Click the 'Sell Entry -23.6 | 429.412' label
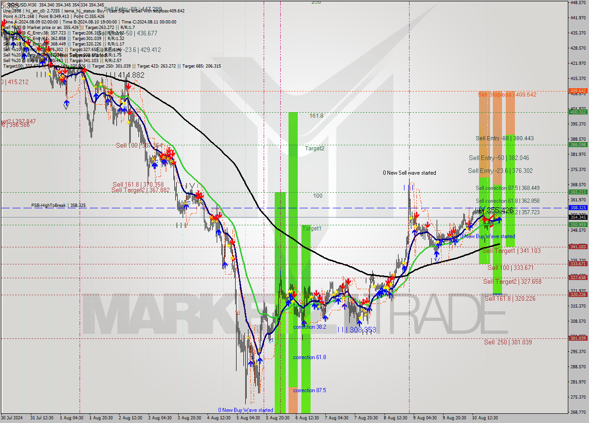 [128, 50]
